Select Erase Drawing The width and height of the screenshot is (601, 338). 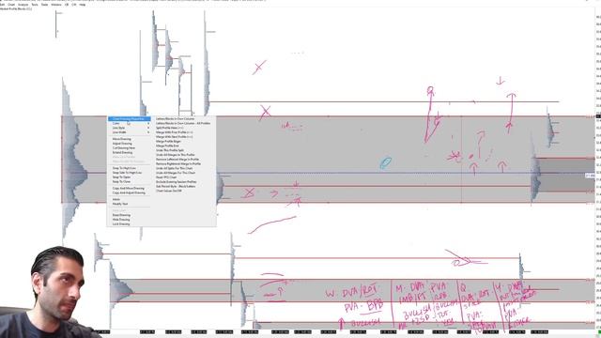click(121, 215)
